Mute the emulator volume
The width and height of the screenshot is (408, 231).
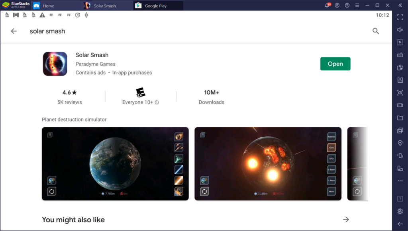point(400,29)
